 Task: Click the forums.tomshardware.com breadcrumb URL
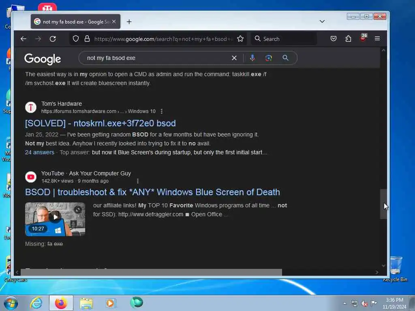point(98,111)
